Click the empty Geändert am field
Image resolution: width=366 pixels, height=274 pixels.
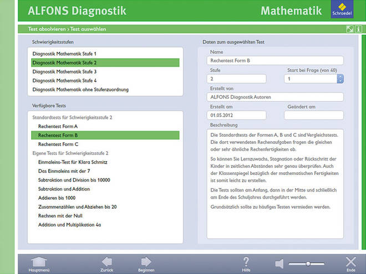click(314, 115)
